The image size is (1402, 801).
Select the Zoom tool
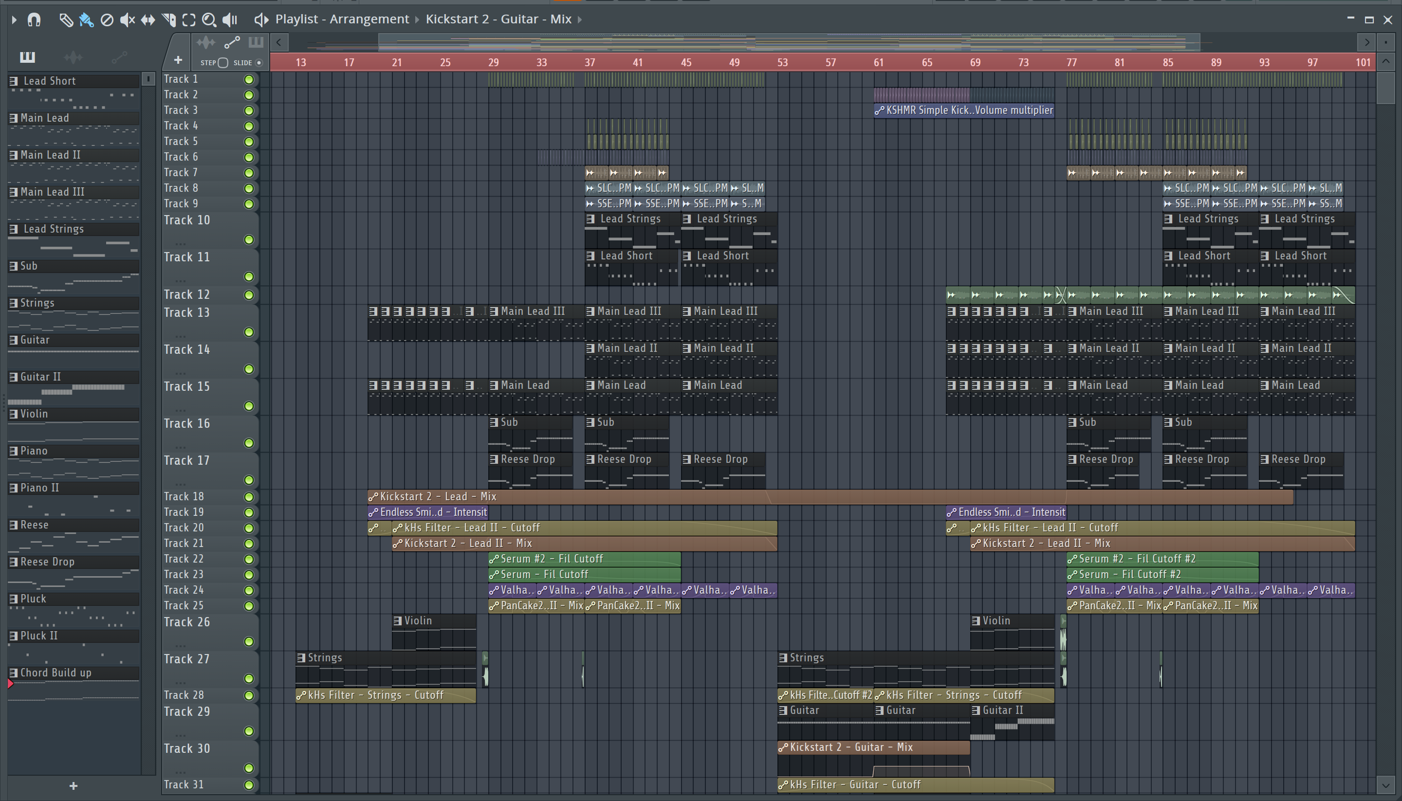pos(209,20)
